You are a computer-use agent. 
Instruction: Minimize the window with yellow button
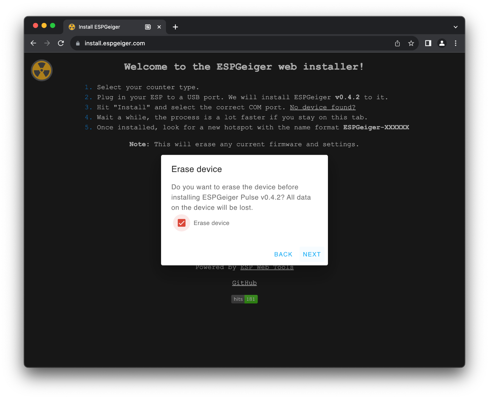tap(44, 26)
